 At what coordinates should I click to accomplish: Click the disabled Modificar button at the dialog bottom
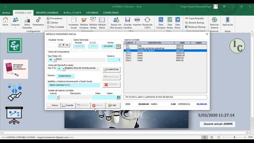[83, 105]
